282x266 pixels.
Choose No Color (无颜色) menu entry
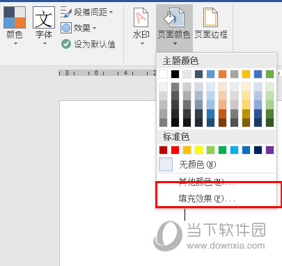click(217, 164)
